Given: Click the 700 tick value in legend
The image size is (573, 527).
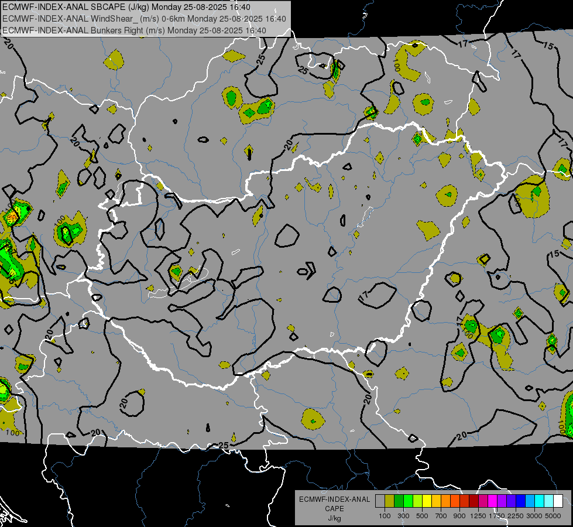Looking at the screenshot, I should pos(441,516).
